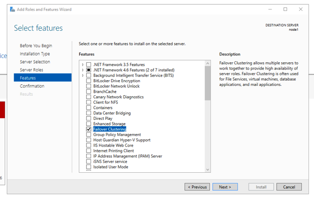Tick the Canary Network Diagnostics checkbox
The width and height of the screenshot is (314, 201).
pos(88,97)
